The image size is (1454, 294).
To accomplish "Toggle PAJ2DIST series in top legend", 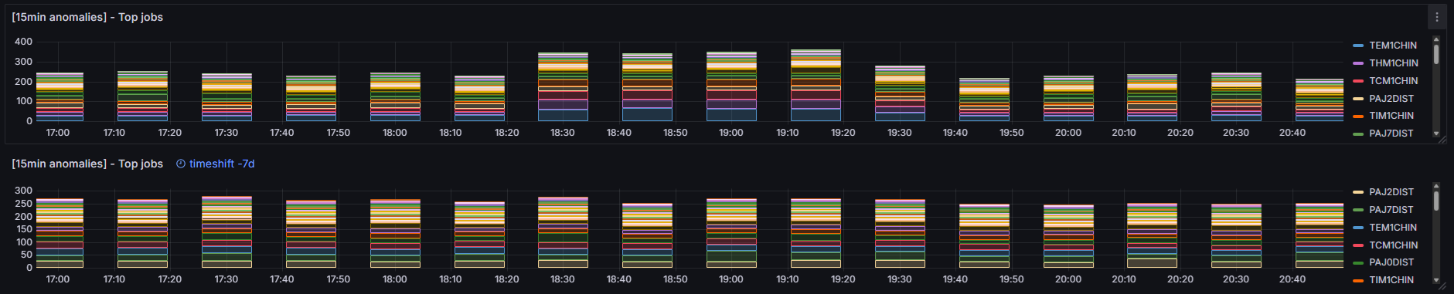I will click(1391, 99).
